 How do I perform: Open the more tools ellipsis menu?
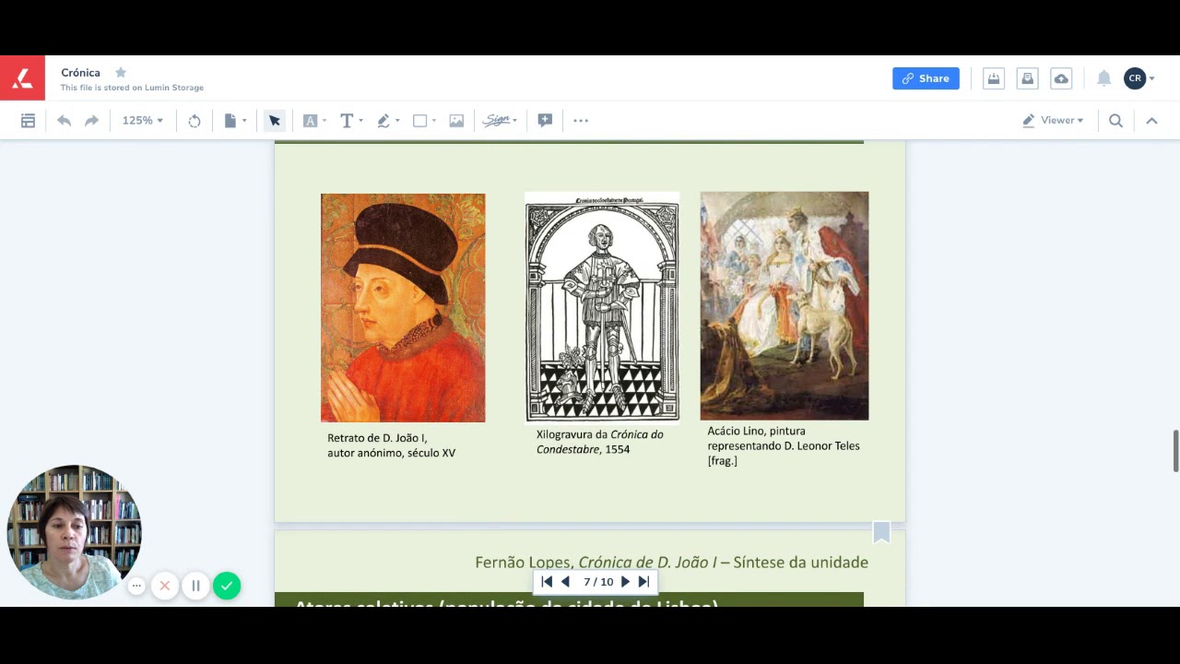click(x=581, y=121)
